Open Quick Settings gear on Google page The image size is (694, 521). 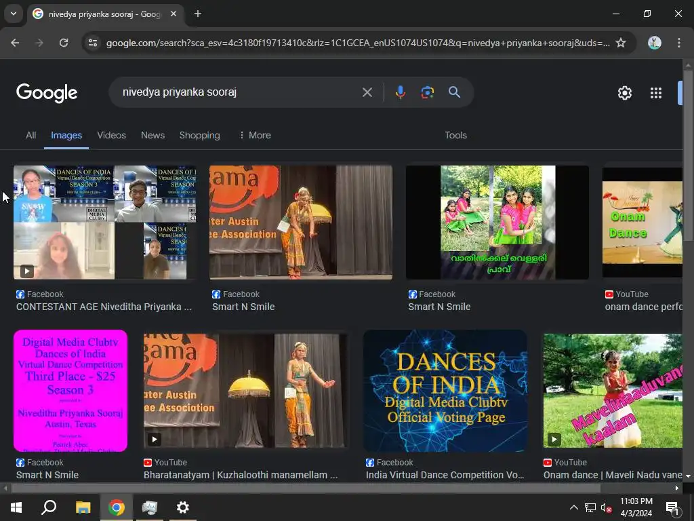pyautogui.click(x=624, y=93)
